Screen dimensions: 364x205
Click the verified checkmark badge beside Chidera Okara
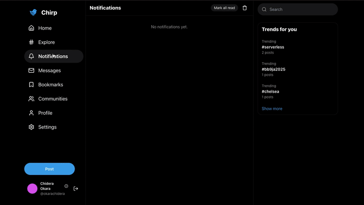(66, 186)
